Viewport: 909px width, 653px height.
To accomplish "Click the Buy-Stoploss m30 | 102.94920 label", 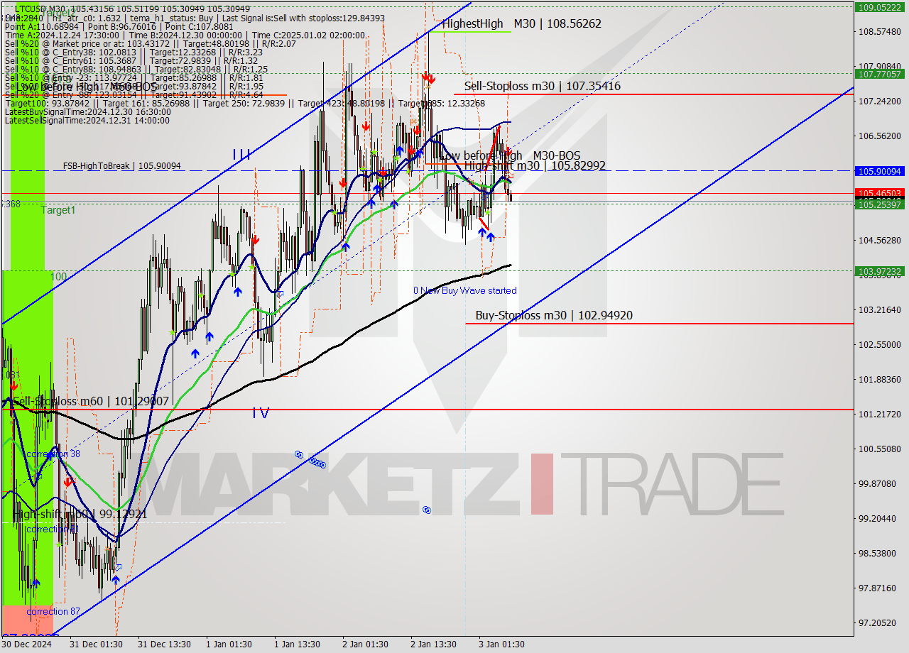I will (x=554, y=315).
